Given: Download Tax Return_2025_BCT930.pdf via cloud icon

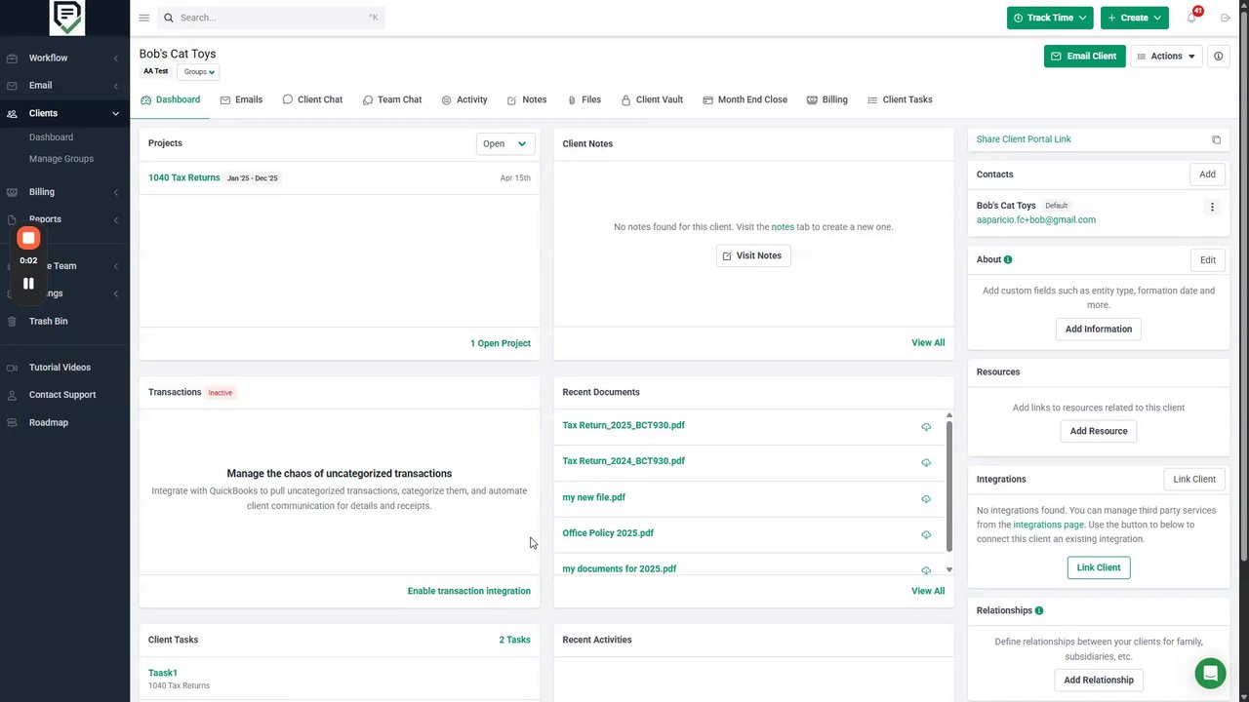Looking at the screenshot, I should 926,427.
